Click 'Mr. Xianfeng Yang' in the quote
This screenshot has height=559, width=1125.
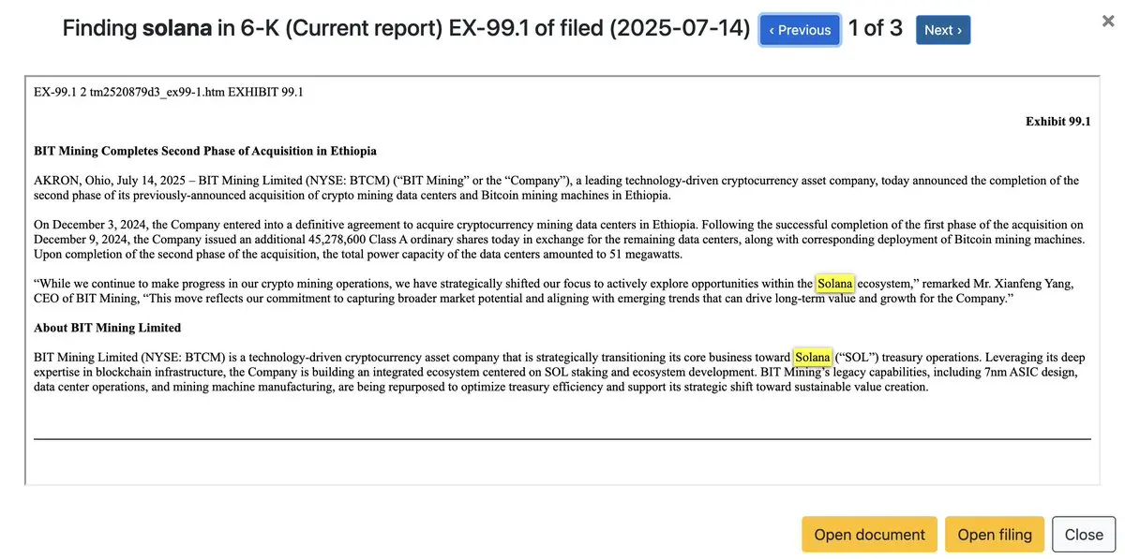1020,284
